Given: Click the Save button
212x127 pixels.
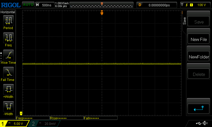Looking at the screenshot, I should coord(198,22).
